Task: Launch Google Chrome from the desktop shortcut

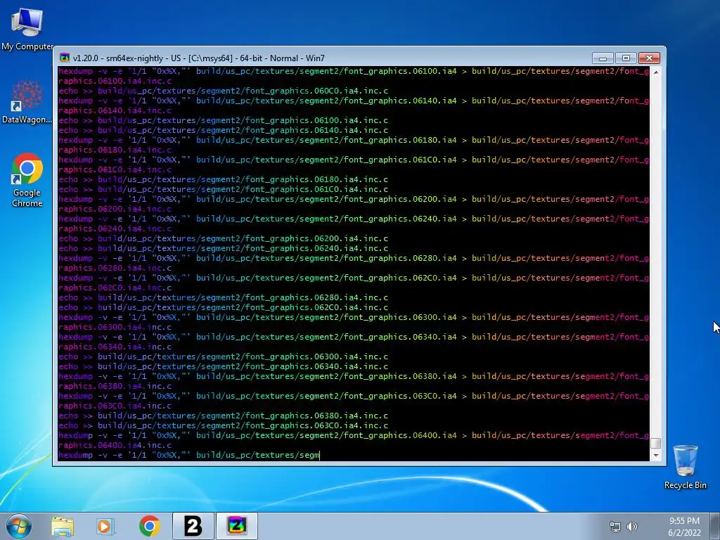Action: pos(27,180)
